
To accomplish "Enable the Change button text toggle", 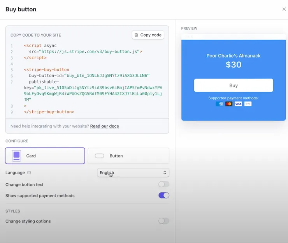I will click(x=164, y=184).
